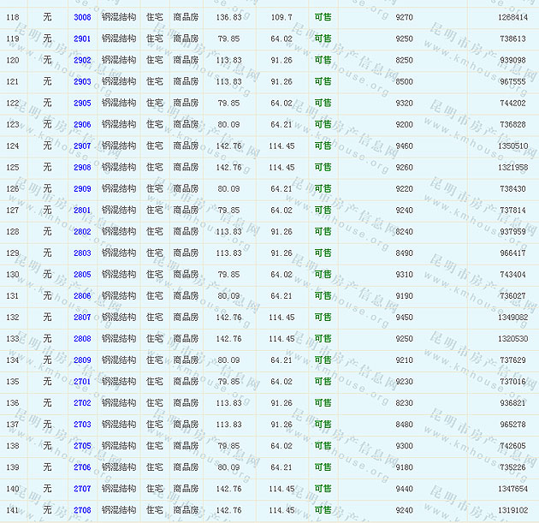Open room 2801 details link
The height and width of the screenshot is (523, 539).
[82, 210]
